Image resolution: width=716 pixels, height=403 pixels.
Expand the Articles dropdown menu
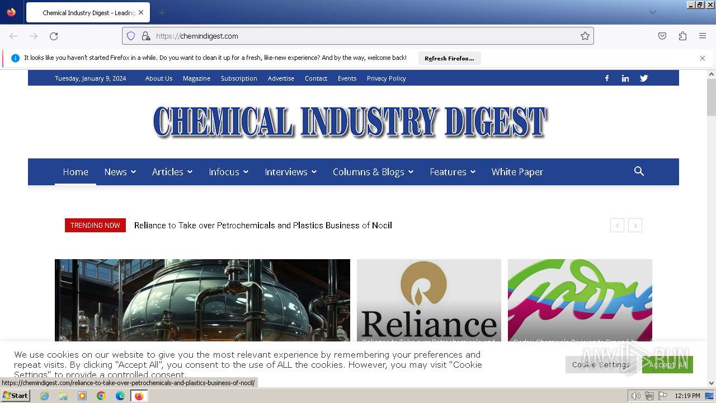172,172
